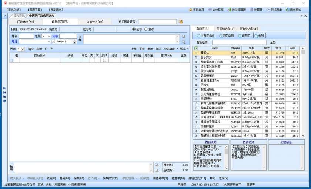Select the 初诊 radio button
311x189 pixels.
pyautogui.click(x=134, y=29)
